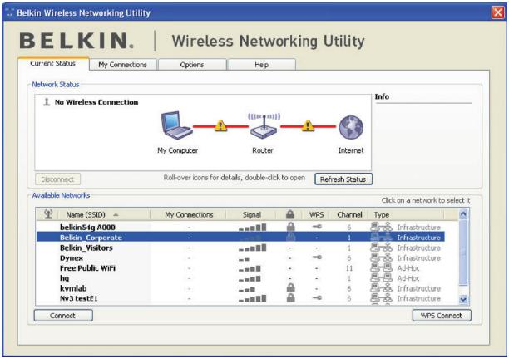
Task: Select the Nv3 testE1 network
Action: click(x=240, y=298)
